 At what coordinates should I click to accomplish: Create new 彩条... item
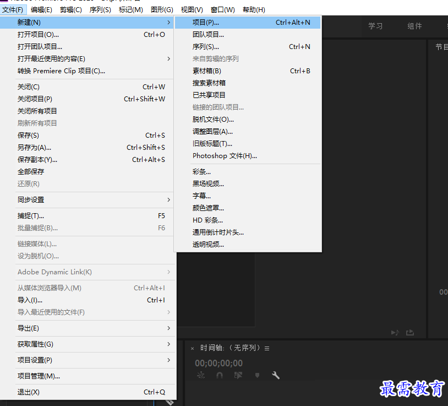[248, 172]
